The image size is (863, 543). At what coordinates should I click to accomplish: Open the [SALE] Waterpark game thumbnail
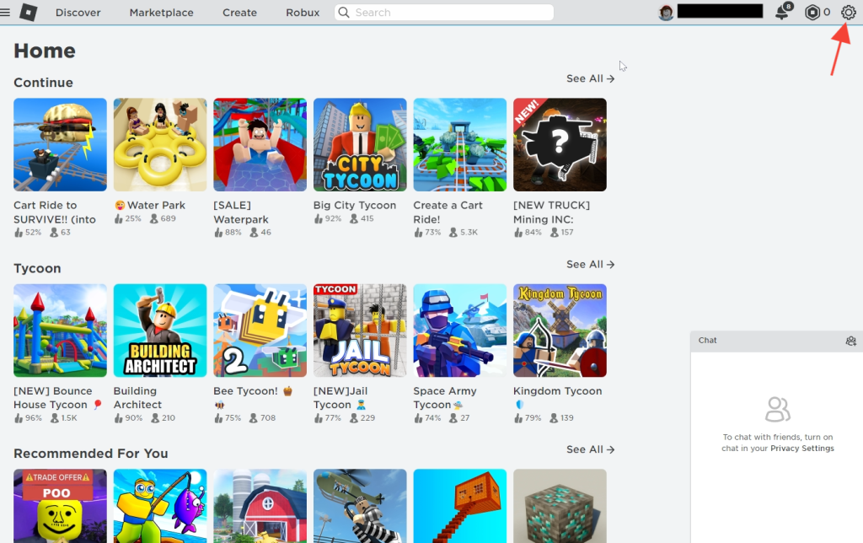[260, 145]
